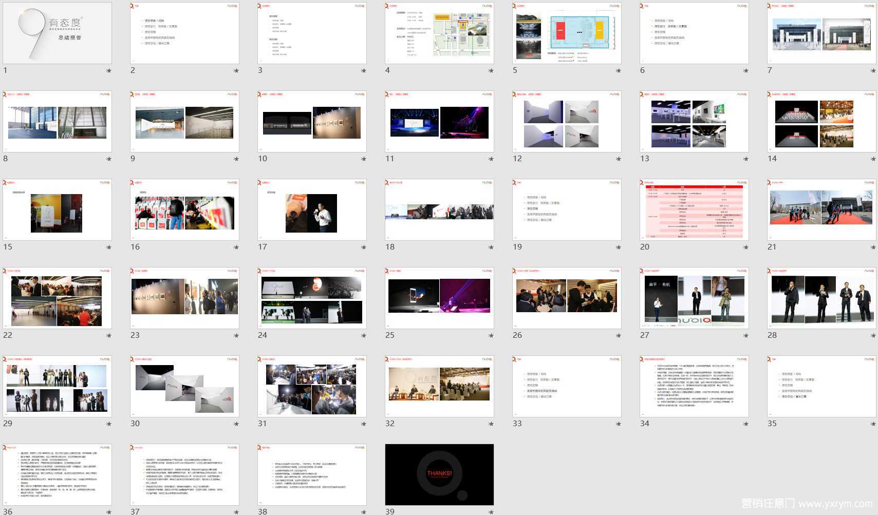Select slide 5 with the blue floor plan
Image resolution: width=878 pixels, height=515 pixels.
567,33
